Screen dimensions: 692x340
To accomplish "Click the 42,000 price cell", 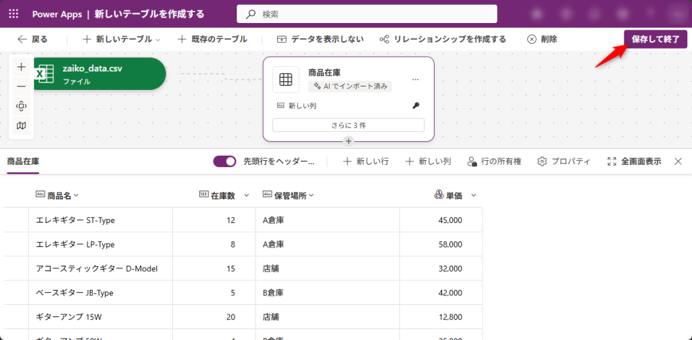I will [x=441, y=293].
